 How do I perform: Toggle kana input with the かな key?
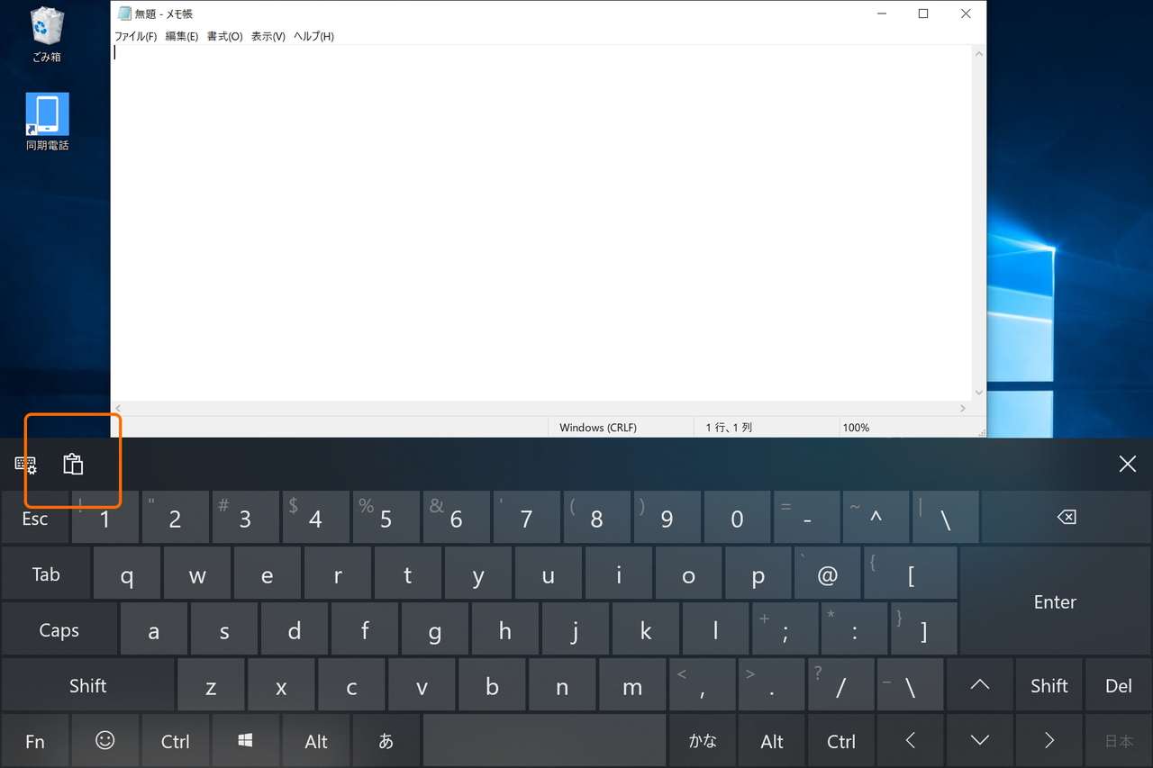(702, 740)
